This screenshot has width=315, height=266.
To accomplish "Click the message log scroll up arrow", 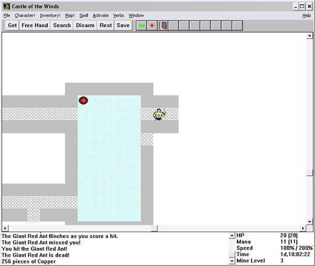I will tap(232, 236).
